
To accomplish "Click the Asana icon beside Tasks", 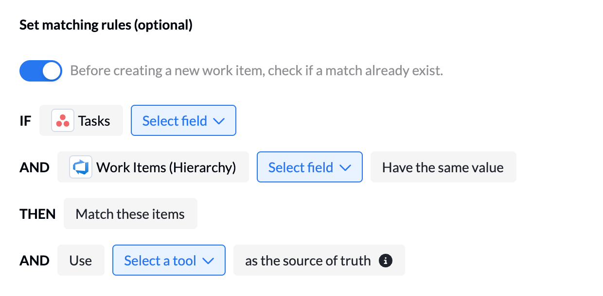I will [x=63, y=121].
